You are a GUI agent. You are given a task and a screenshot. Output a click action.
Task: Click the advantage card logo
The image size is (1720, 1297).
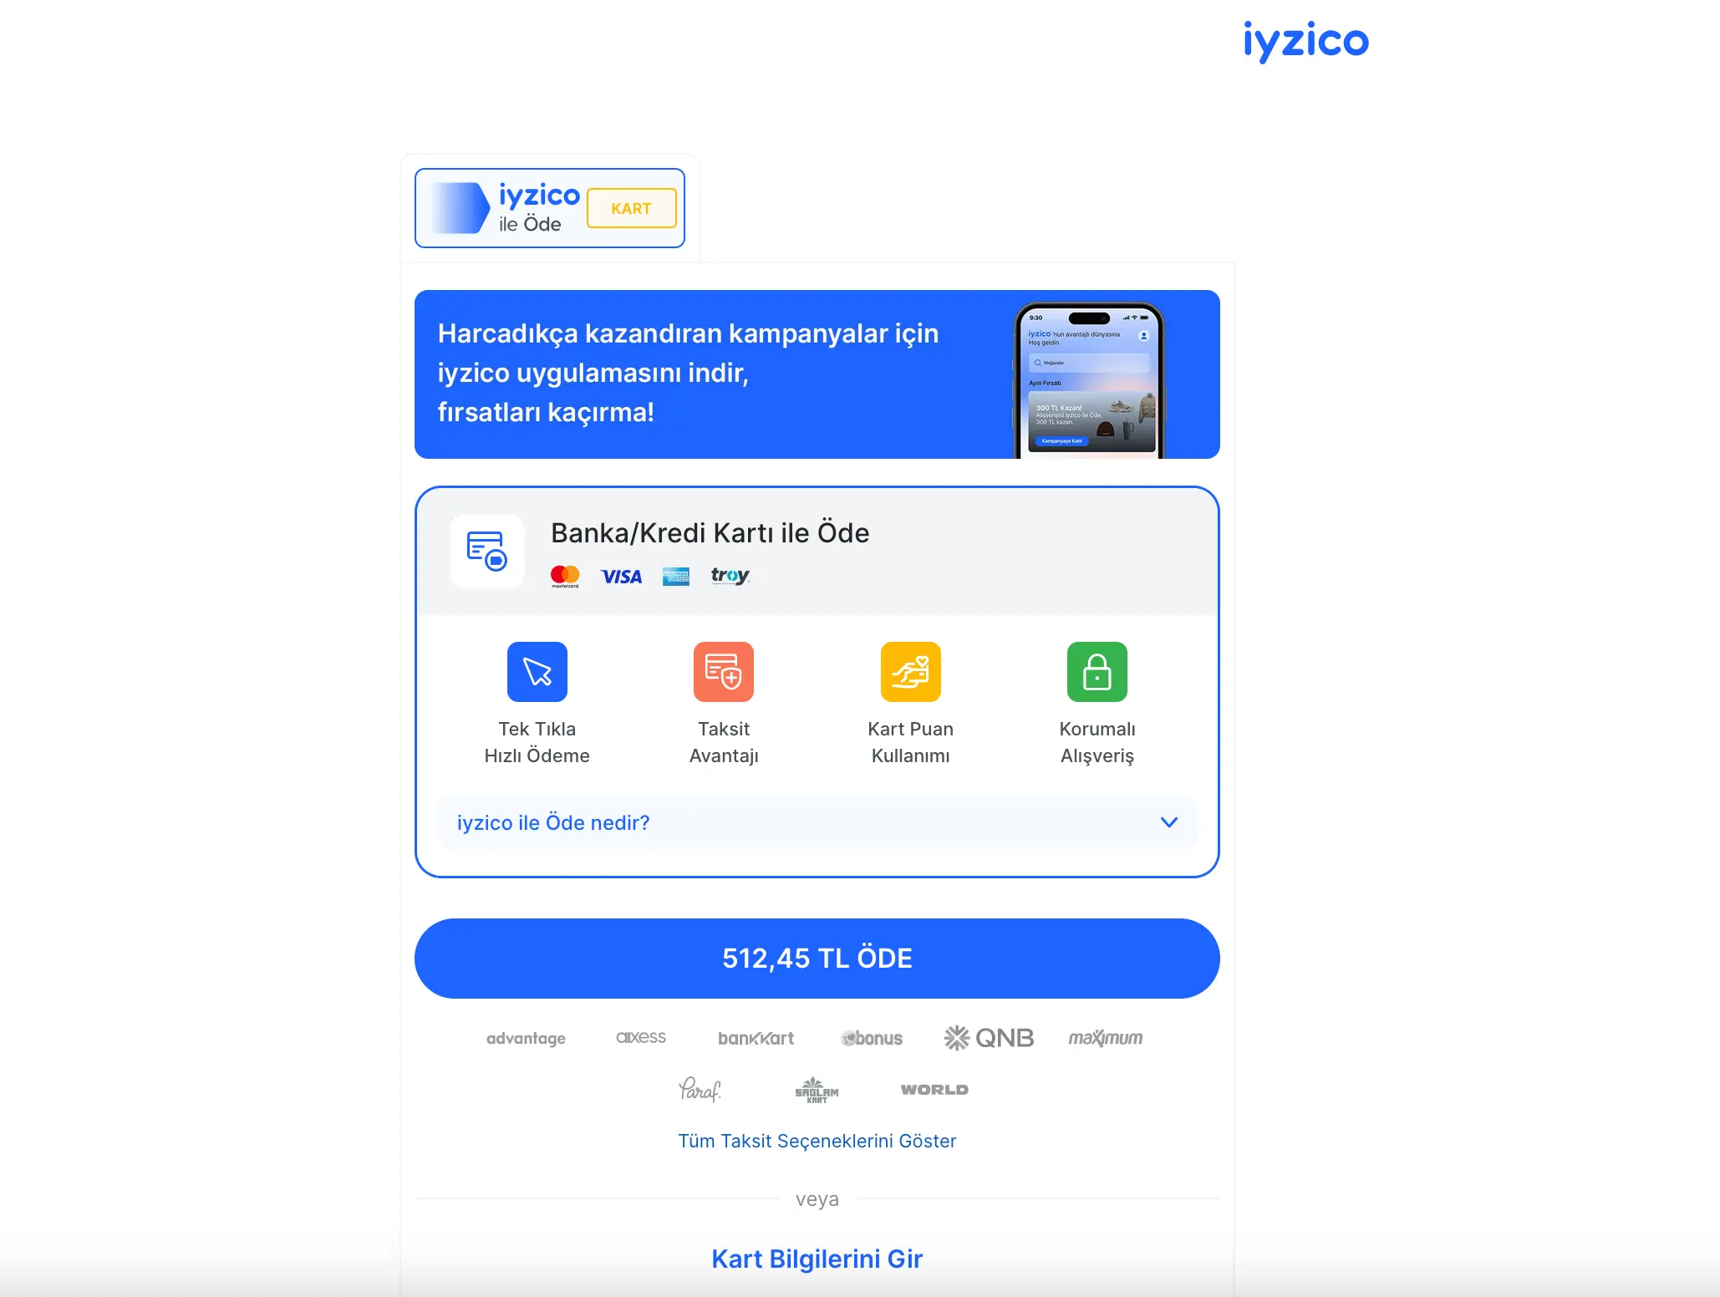(526, 1038)
